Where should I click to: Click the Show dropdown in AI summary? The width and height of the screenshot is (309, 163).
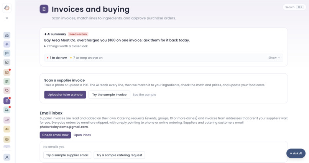(274, 58)
